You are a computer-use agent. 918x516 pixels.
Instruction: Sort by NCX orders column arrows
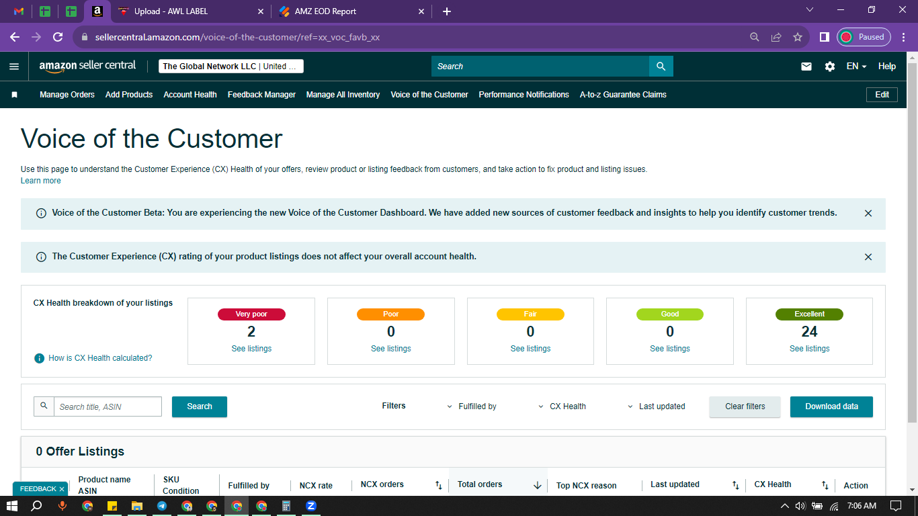(439, 485)
